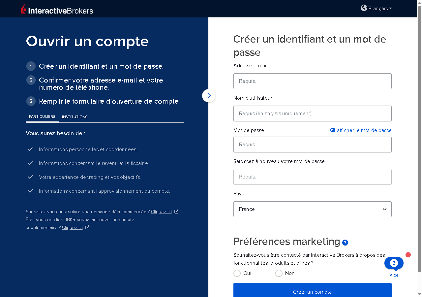The width and height of the screenshot is (422, 297).
Task: Focus the Adresse e-mail input field
Action: point(313,81)
